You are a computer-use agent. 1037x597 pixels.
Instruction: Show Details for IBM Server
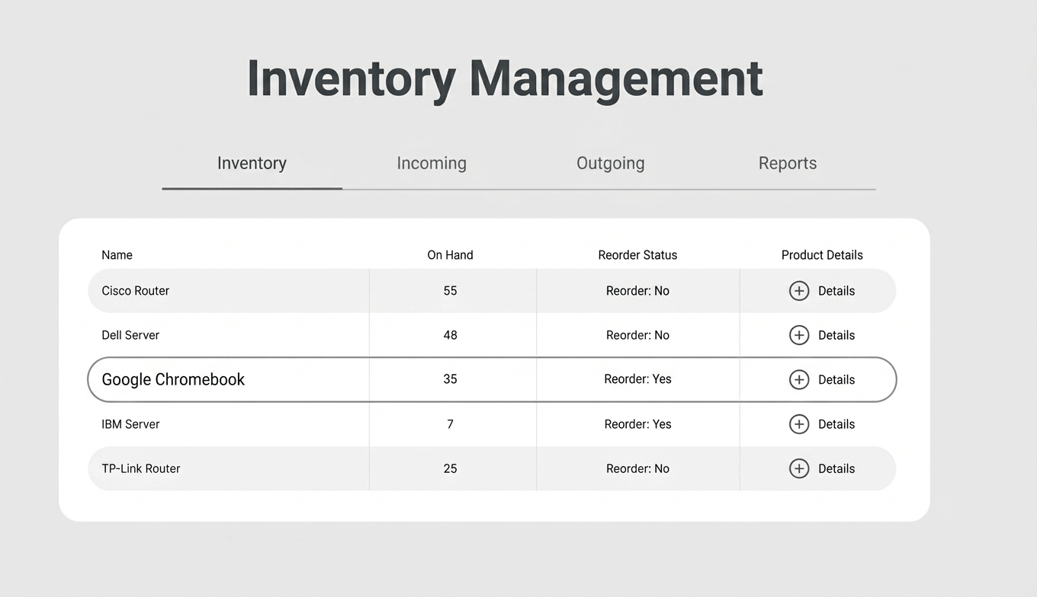point(836,424)
